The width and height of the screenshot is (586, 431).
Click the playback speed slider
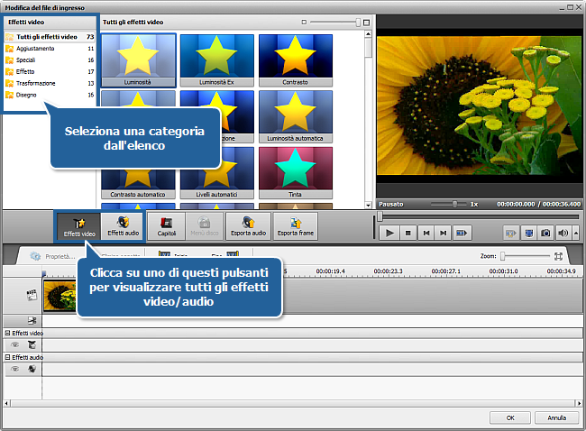point(454,204)
